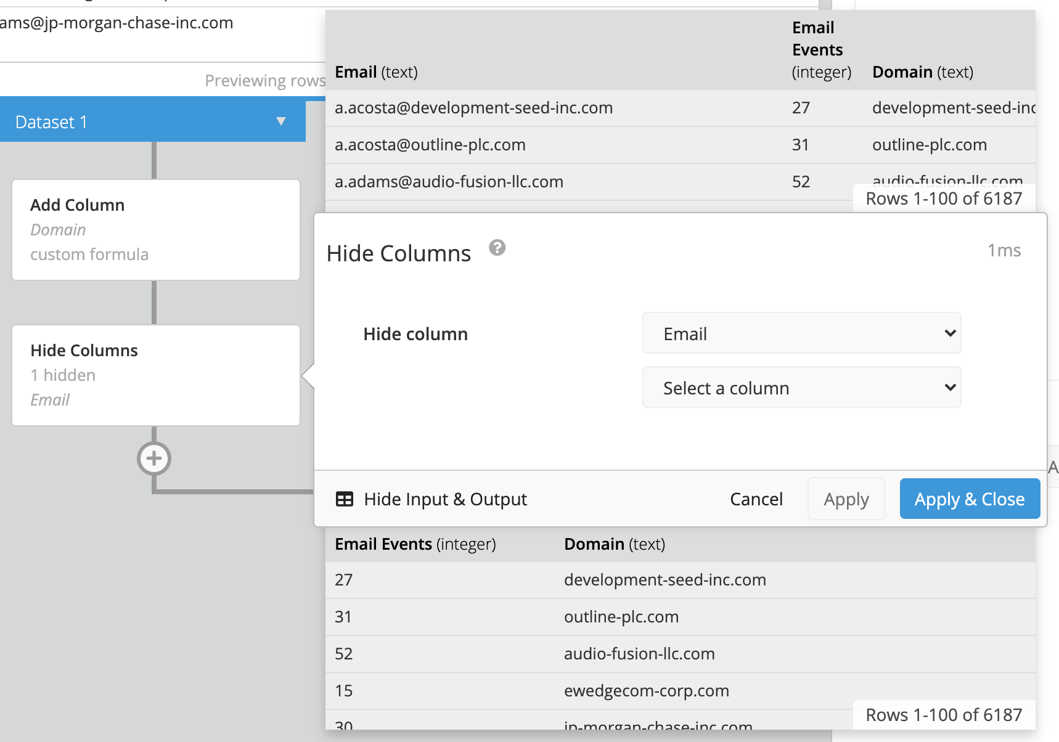Expand Dataset 1 dropdown arrow
Viewport: 1059px width, 742px height.
pyautogui.click(x=281, y=121)
